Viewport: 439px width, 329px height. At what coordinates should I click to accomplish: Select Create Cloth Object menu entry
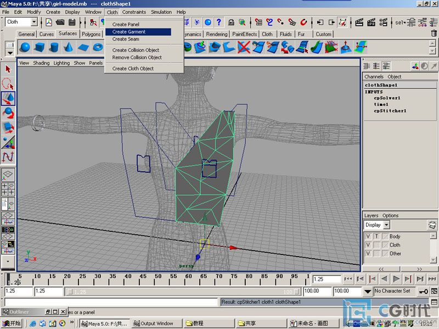133,69
